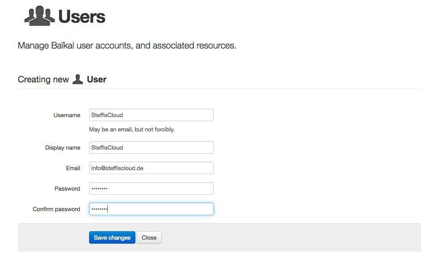Screen dimensions: 421x253
Task: Click the Close button
Action: click(149, 237)
